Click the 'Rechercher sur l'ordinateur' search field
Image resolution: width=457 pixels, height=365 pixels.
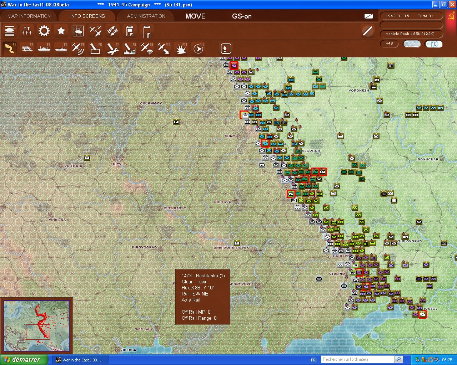tap(358, 359)
